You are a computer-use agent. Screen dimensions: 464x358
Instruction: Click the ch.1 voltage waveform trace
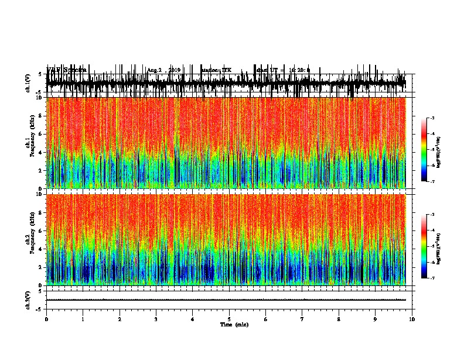click(x=226, y=83)
